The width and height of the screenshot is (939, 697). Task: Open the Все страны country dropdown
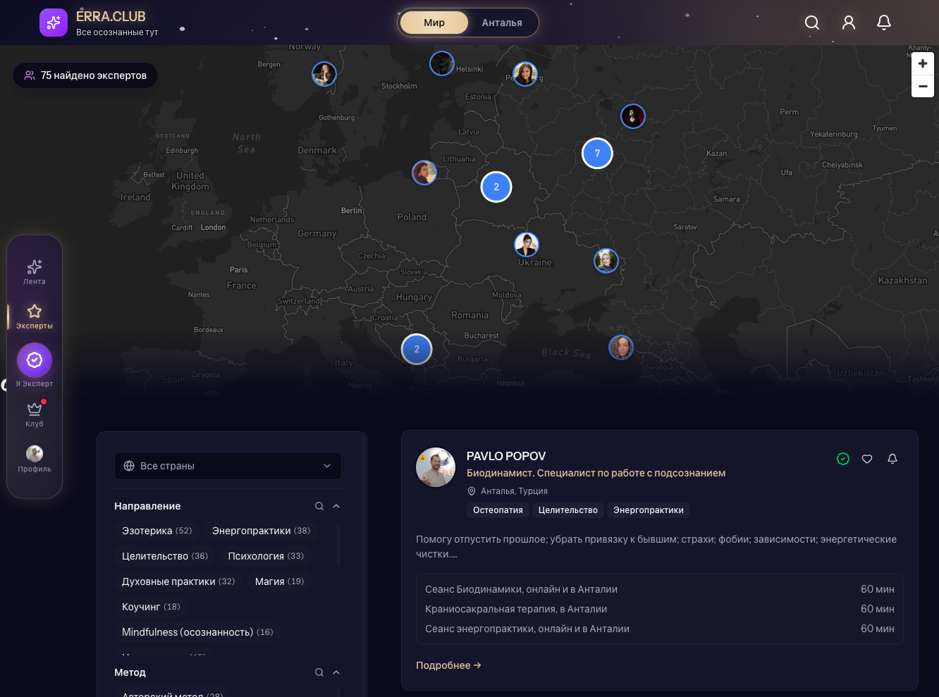[x=228, y=466]
